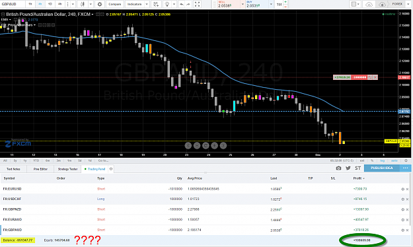Open bottom-right chart axis settings gear

(406, 160)
